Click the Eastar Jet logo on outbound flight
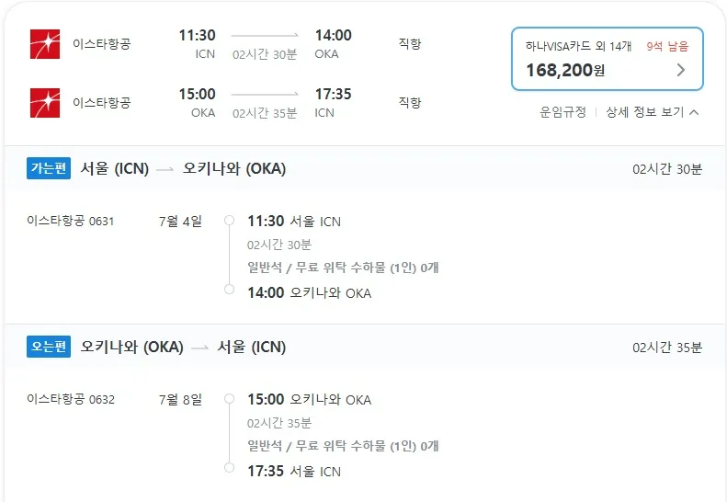The width and height of the screenshot is (727, 502). [45, 44]
